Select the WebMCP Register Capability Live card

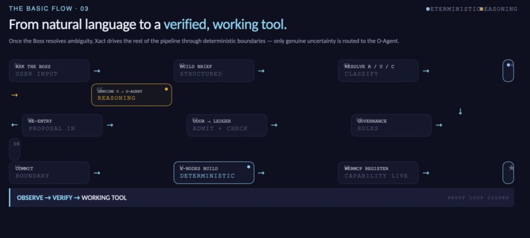[378, 173]
